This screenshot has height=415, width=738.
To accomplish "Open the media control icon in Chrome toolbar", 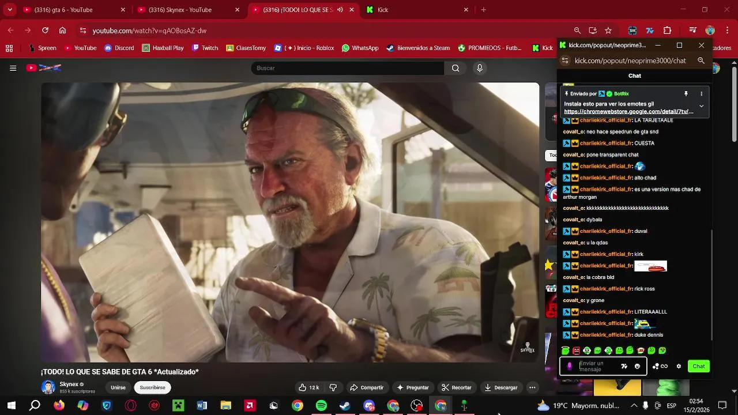I will 693,31.
